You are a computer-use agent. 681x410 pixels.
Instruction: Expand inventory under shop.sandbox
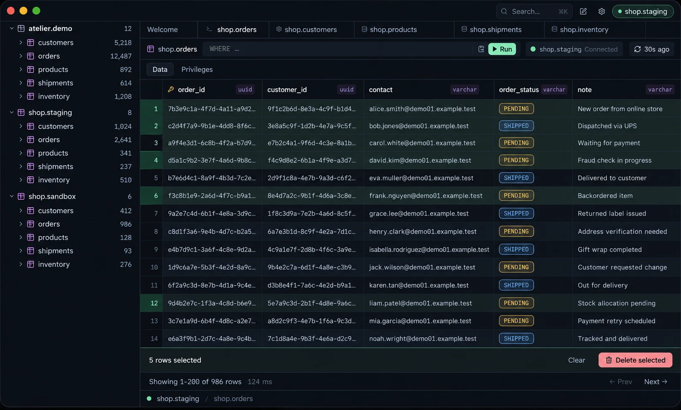point(21,264)
